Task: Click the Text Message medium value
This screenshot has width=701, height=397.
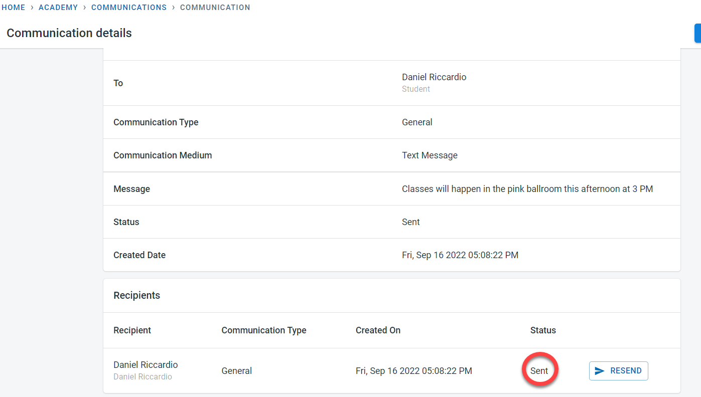Action: 430,155
